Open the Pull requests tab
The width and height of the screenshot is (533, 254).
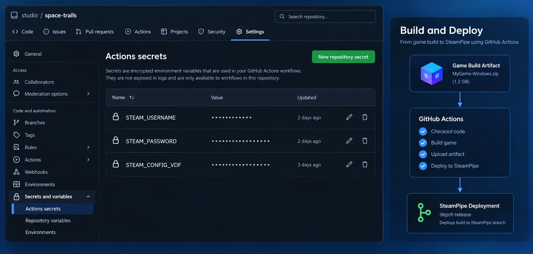click(95, 32)
